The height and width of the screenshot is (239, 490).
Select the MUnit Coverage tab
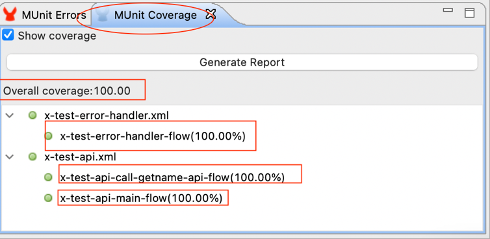tap(155, 15)
